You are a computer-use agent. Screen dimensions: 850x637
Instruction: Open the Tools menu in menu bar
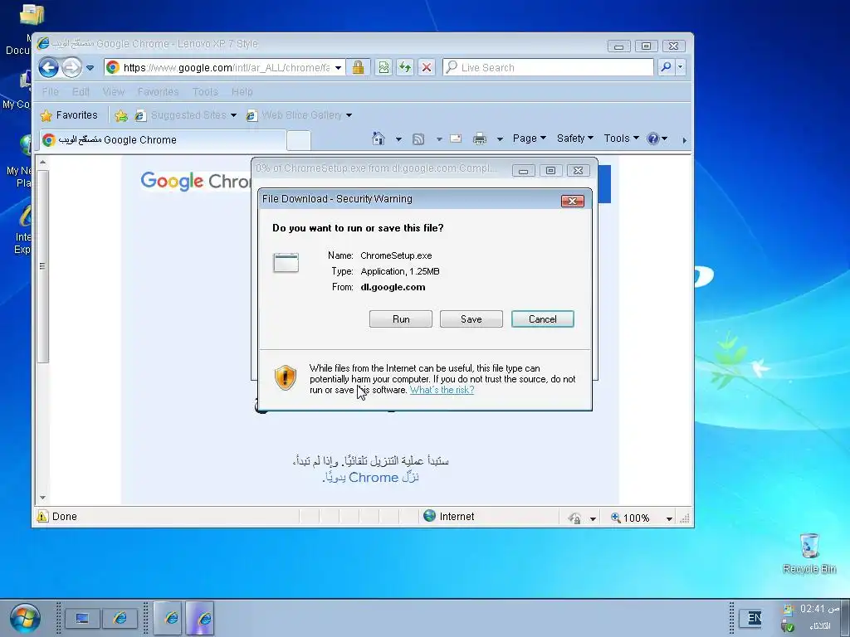(205, 91)
